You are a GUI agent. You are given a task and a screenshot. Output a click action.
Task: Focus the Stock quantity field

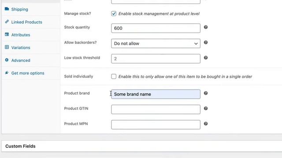click(156, 28)
